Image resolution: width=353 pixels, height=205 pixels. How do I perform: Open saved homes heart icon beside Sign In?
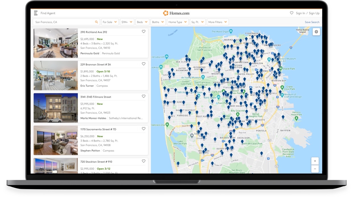[x=292, y=13]
